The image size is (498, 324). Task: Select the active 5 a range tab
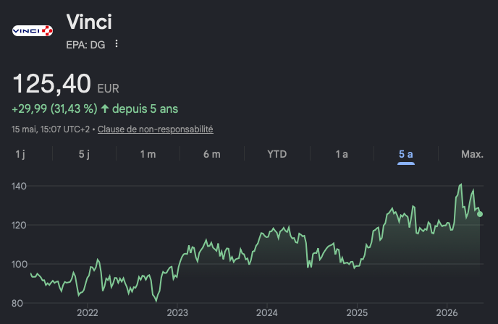(406, 154)
